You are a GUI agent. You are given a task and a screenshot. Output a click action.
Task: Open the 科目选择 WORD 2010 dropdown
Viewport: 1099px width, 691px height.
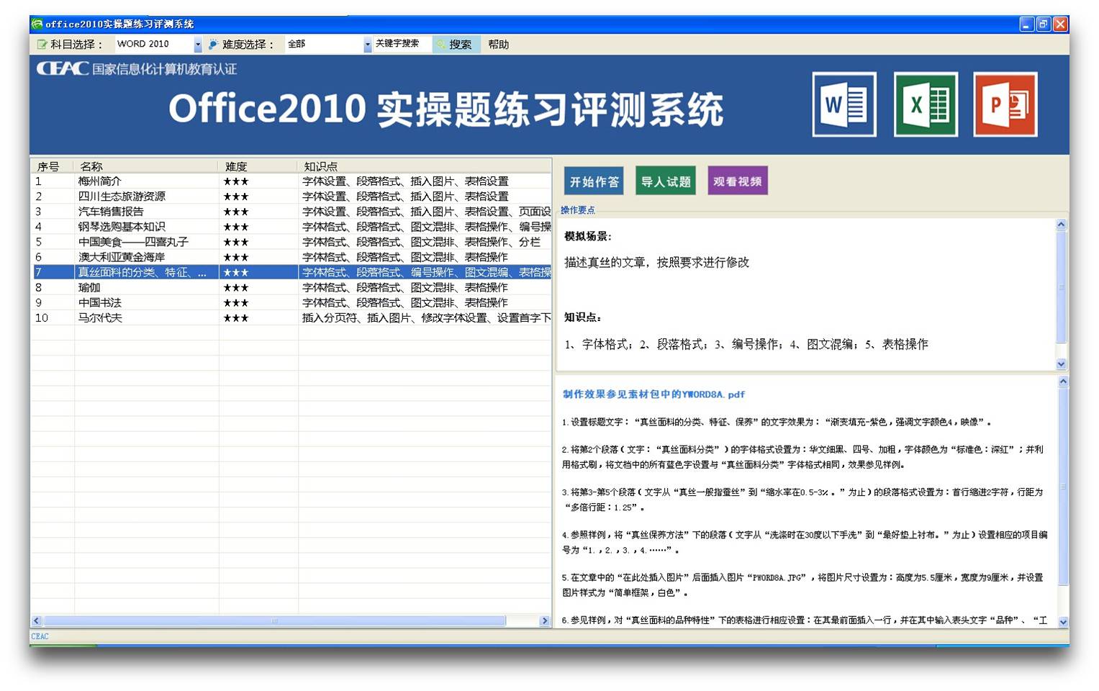[x=197, y=45]
